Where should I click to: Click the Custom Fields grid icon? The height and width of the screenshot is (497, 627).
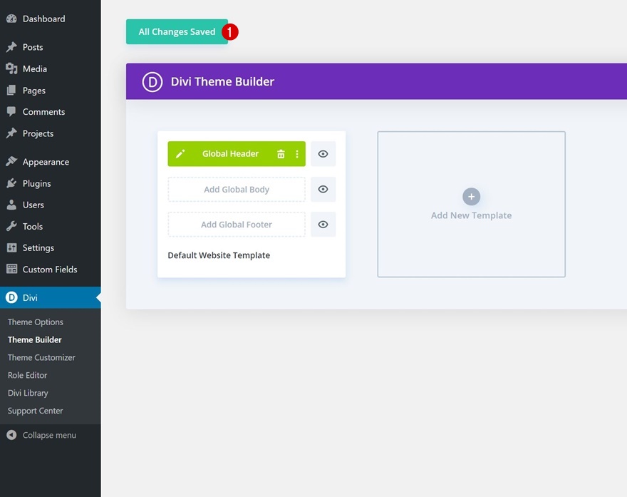(11, 269)
